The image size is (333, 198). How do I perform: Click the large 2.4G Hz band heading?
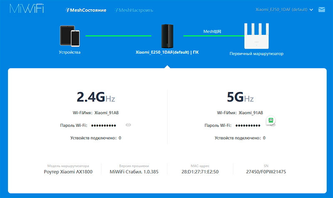[96, 98]
